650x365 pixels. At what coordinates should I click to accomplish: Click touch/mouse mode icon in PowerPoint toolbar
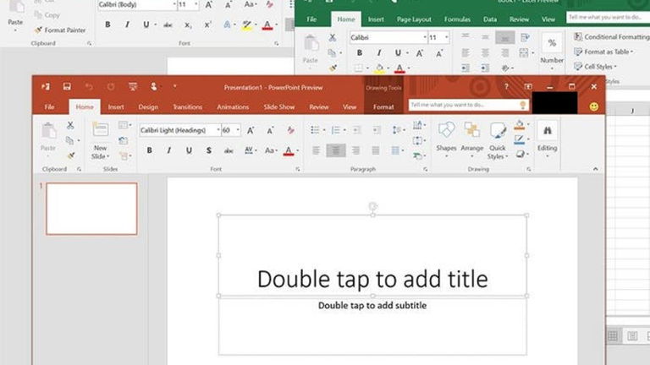153,86
